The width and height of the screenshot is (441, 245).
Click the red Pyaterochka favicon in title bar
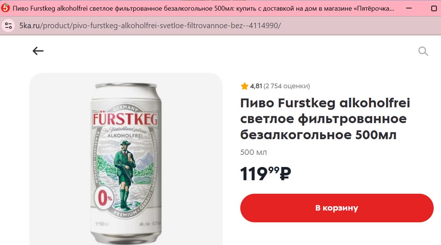[5, 8]
